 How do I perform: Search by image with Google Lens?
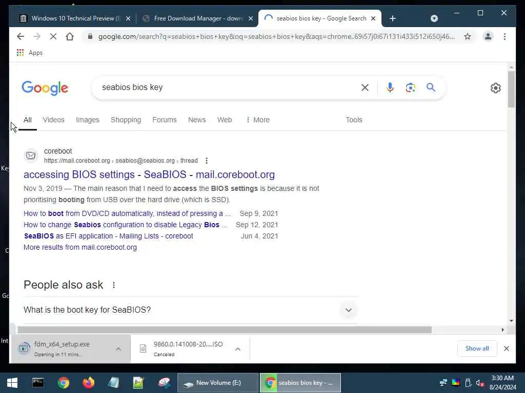[411, 88]
